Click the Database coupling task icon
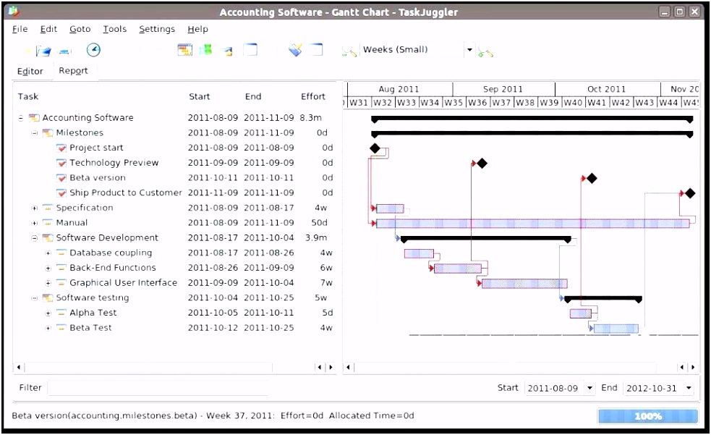 (x=61, y=253)
